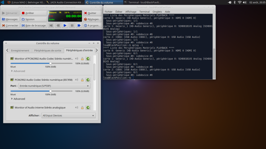
Task: Expand Advanced under Monitor of PCM2902
Action: [18, 71]
